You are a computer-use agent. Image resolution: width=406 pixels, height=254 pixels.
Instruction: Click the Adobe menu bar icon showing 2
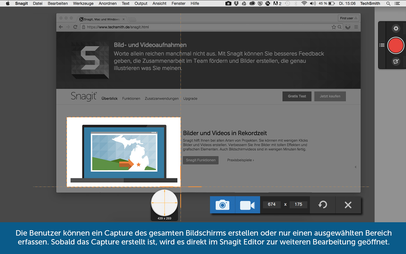277,3
